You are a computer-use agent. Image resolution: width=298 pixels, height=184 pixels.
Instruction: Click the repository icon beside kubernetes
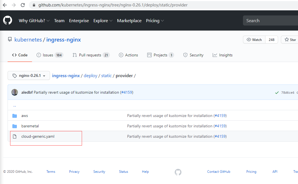point(10,39)
